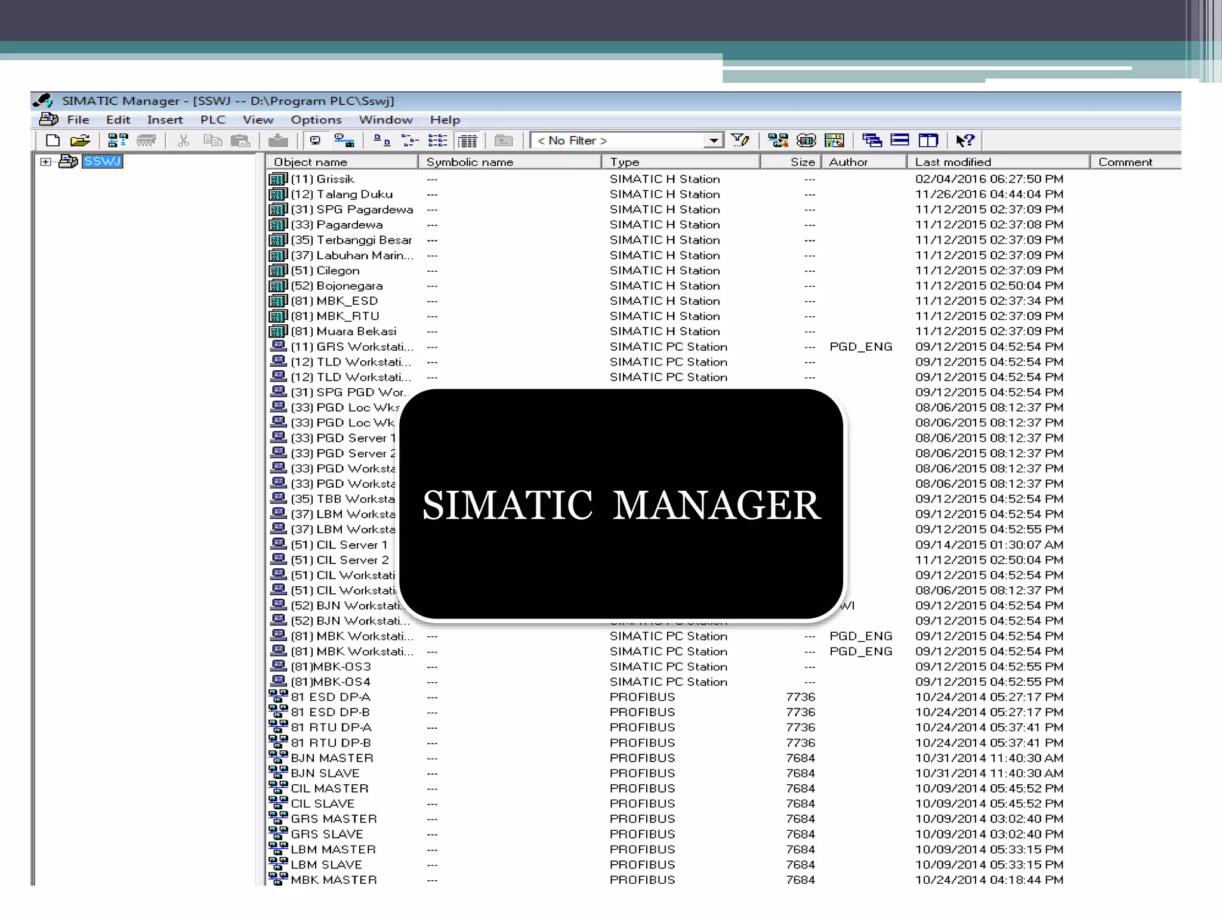This screenshot has height=916, width=1222.
Task: Open the Options menu
Action: pos(316,120)
